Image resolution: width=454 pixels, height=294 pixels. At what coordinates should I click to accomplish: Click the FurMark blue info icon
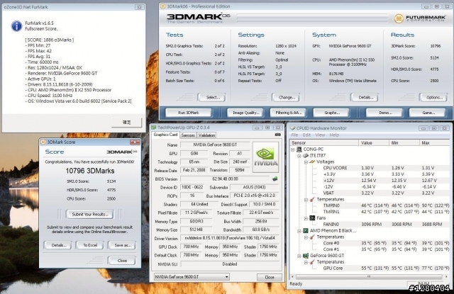click(16, 26)
